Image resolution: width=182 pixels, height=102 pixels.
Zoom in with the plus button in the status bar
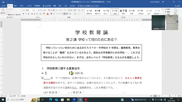(x=176, y=96)
